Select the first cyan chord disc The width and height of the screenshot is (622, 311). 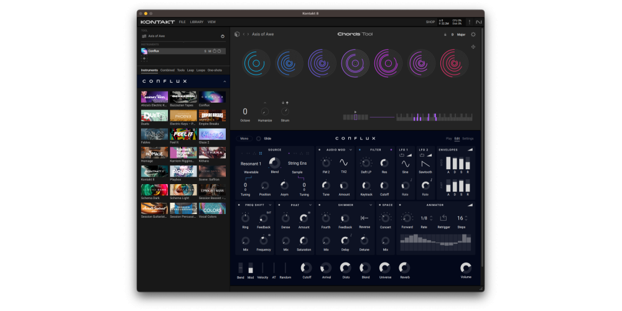point(256,63)
